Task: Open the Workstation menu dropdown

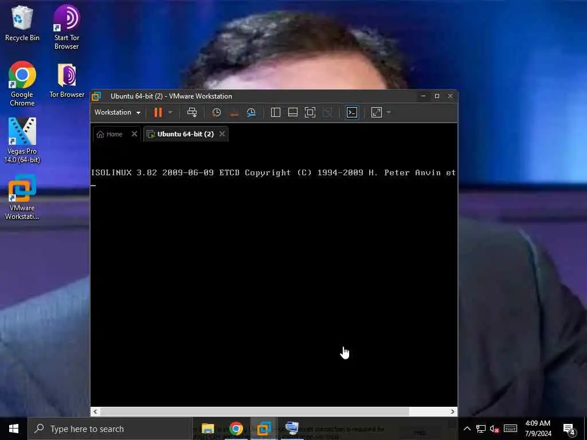Action: [117, 112]
